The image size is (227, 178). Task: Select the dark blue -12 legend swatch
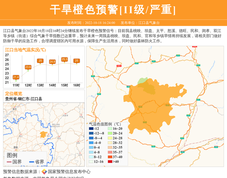click(x=91, y=129)
